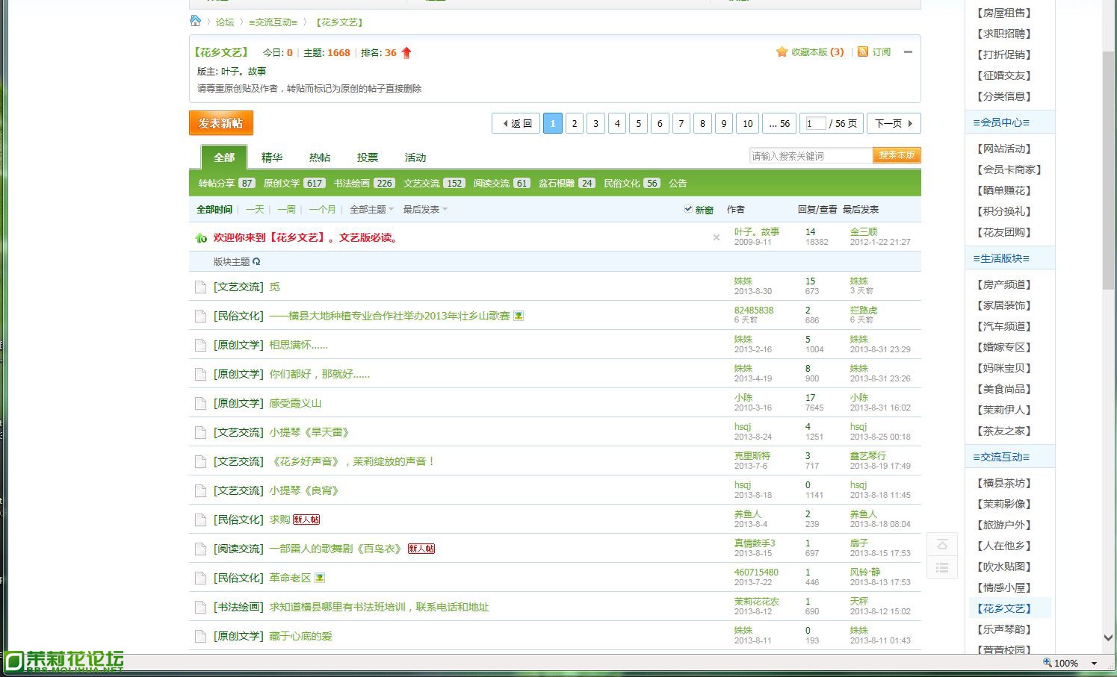This screenshot has height=677, width=1117.
Task: Click the page number input box
Action: point(815,124)
